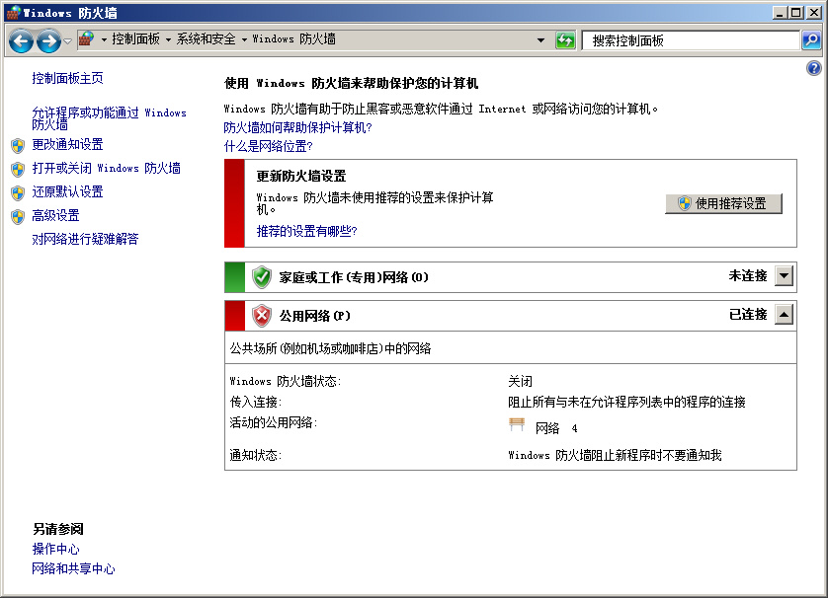Expand the 家庭或工作(专用)网络 section arrow
The image size is (828, 598).
click(784, 276)
